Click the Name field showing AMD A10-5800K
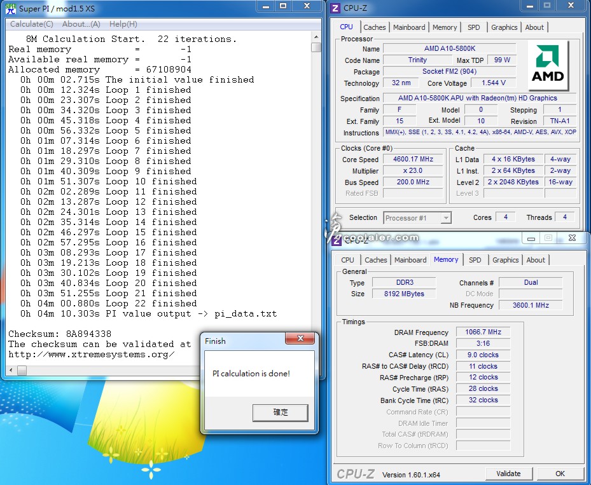This screenshot has height=485, width=591. 449,48
